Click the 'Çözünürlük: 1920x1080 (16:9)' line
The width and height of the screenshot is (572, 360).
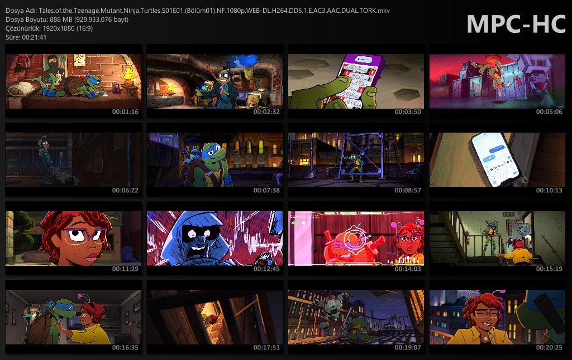click(49, 28)
